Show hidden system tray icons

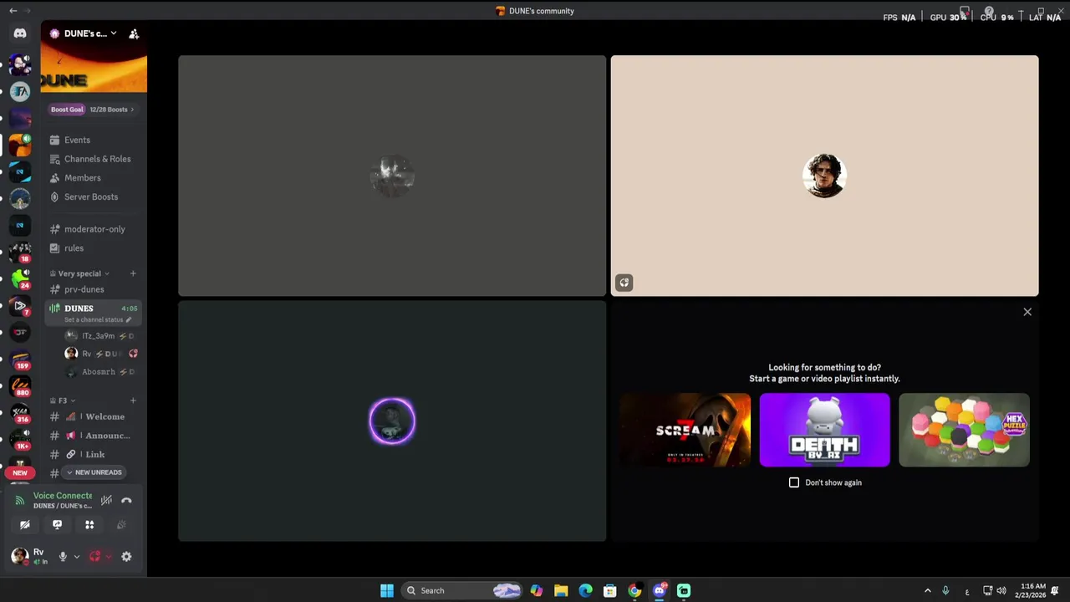tap(927, 590)
